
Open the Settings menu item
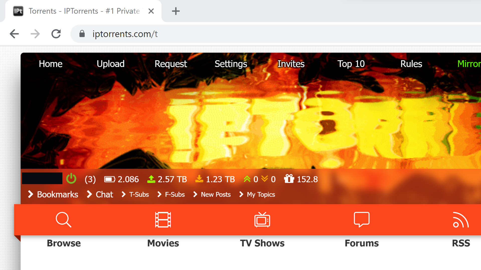coord(231,64)
